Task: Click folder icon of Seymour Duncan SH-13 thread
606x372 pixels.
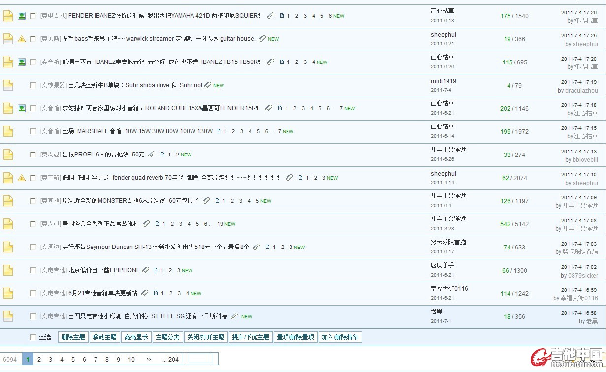Action: click(x=8, y=247)
